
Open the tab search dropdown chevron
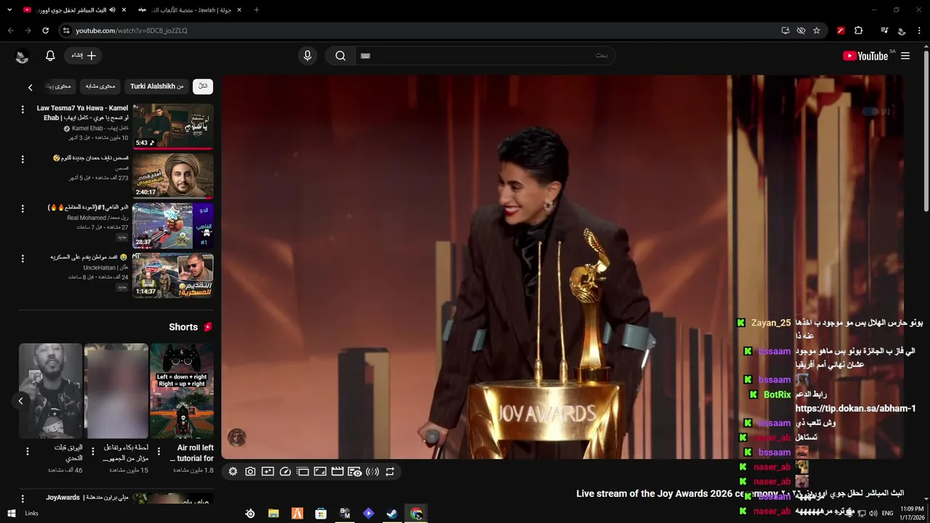[x=9, y=10]
